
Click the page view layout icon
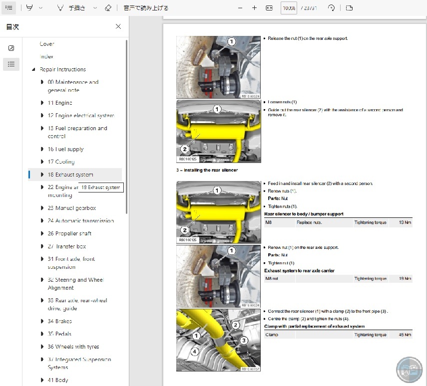point(349,8)
